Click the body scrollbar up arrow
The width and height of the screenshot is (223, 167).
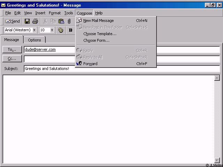coord(217,78)
